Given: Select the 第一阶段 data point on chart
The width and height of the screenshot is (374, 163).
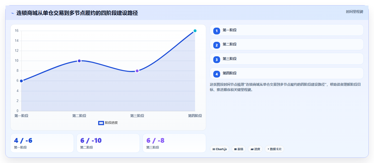Looking at the screenshot, I should (21, 81).
